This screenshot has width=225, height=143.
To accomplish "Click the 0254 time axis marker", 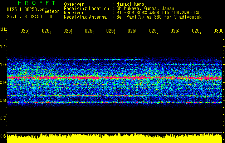I will point(89,31).
